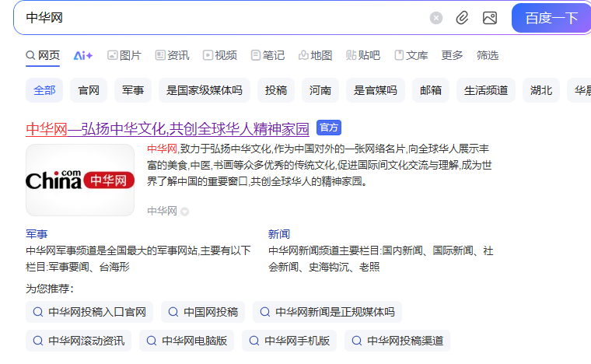Search the suggestion 中华网滚动资讯
This screenshot has height=364, width=591.
pyautogui.click(x=79, y=341)
